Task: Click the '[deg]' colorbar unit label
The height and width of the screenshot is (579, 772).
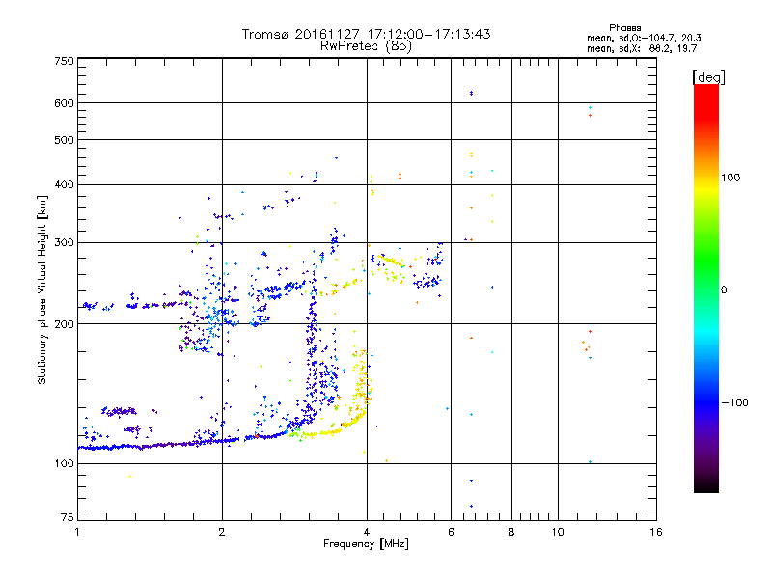Action: [708, 77]
